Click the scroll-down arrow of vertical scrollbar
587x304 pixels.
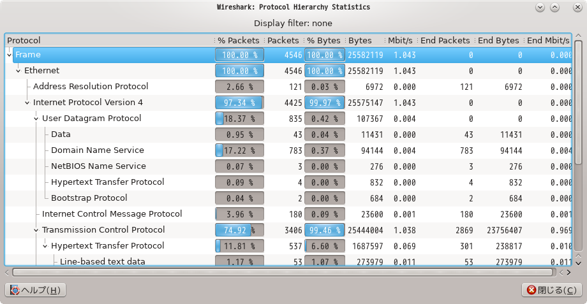tap(579, 263)
